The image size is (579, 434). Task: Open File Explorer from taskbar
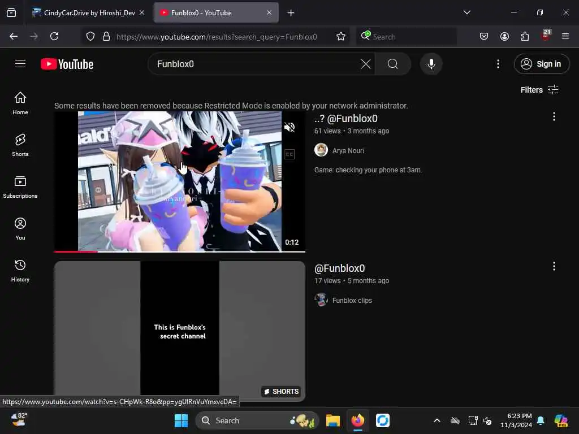[332, 420]
